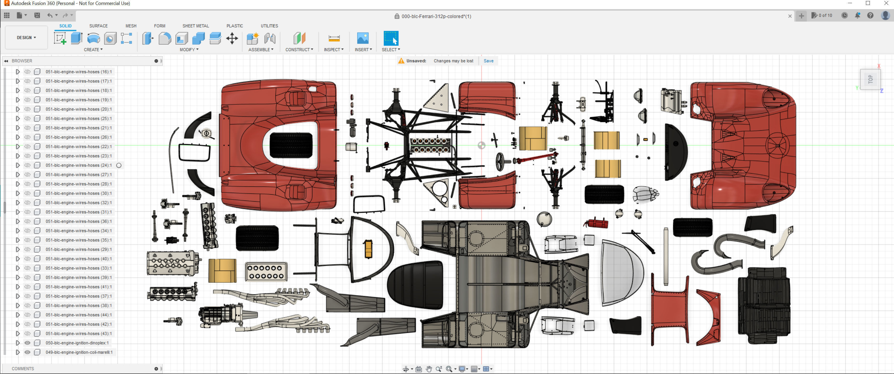
Task: Select the Fillet tool icon
Action: (165, 38)
